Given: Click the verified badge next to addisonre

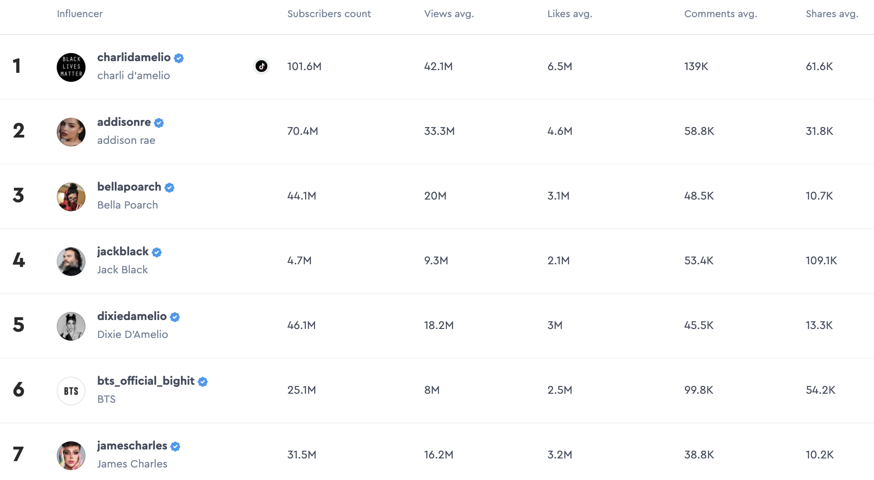Looking at the screenshot, I should 159,123.
